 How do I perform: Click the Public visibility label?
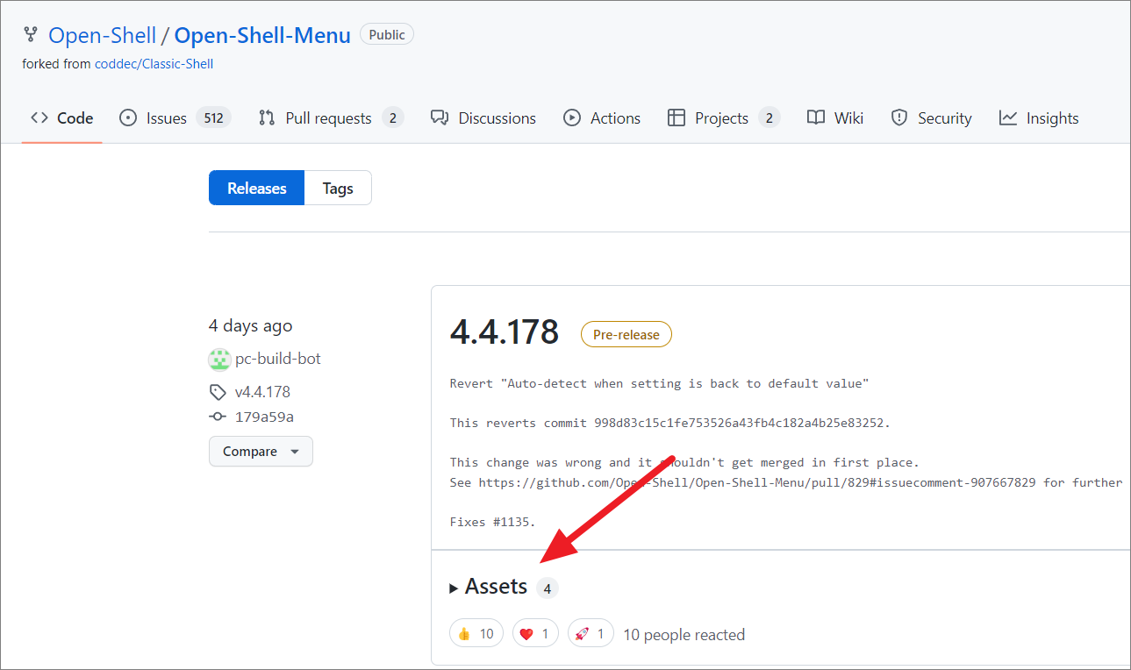pyautogui.click(x=387, y=35)
